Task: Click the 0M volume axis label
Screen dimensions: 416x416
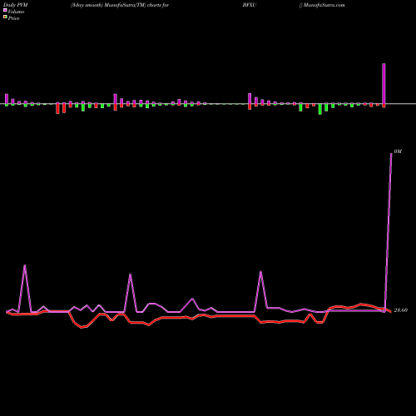Action: click(398, 151)
